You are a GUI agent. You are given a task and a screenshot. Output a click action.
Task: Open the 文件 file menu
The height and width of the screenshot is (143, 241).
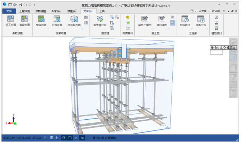9,11
